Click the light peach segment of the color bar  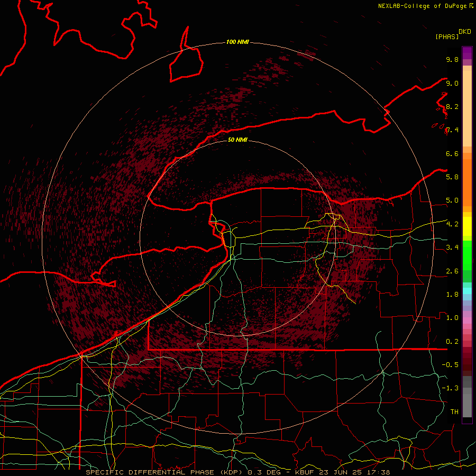point(467,108)
